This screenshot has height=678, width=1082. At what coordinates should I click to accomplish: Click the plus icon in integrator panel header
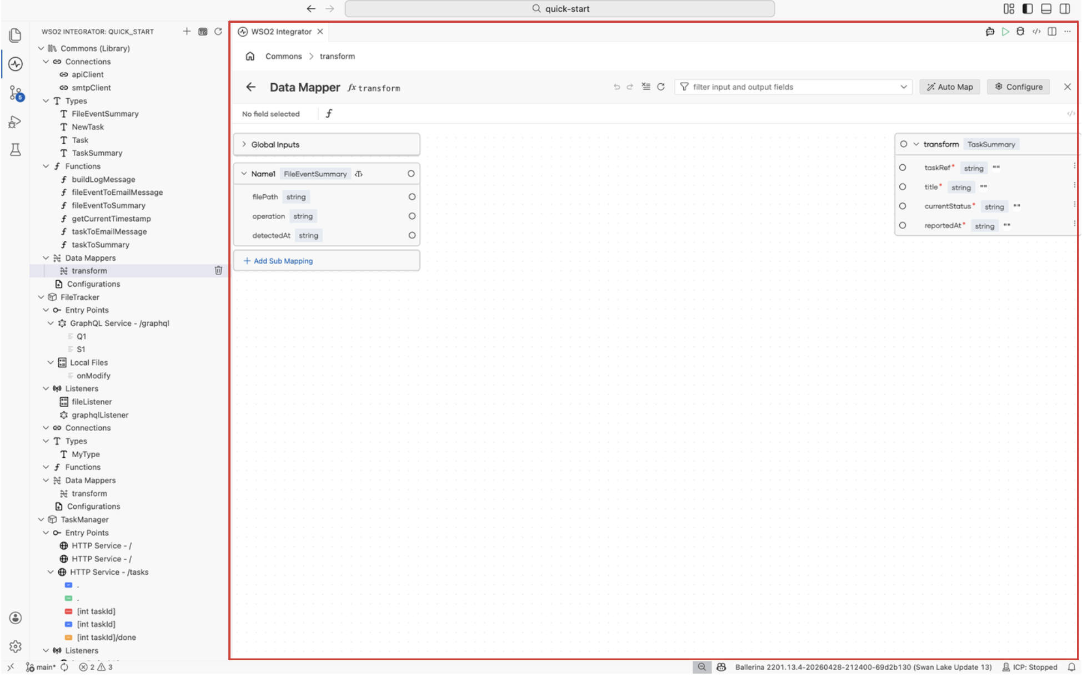[x=187, y=32]
